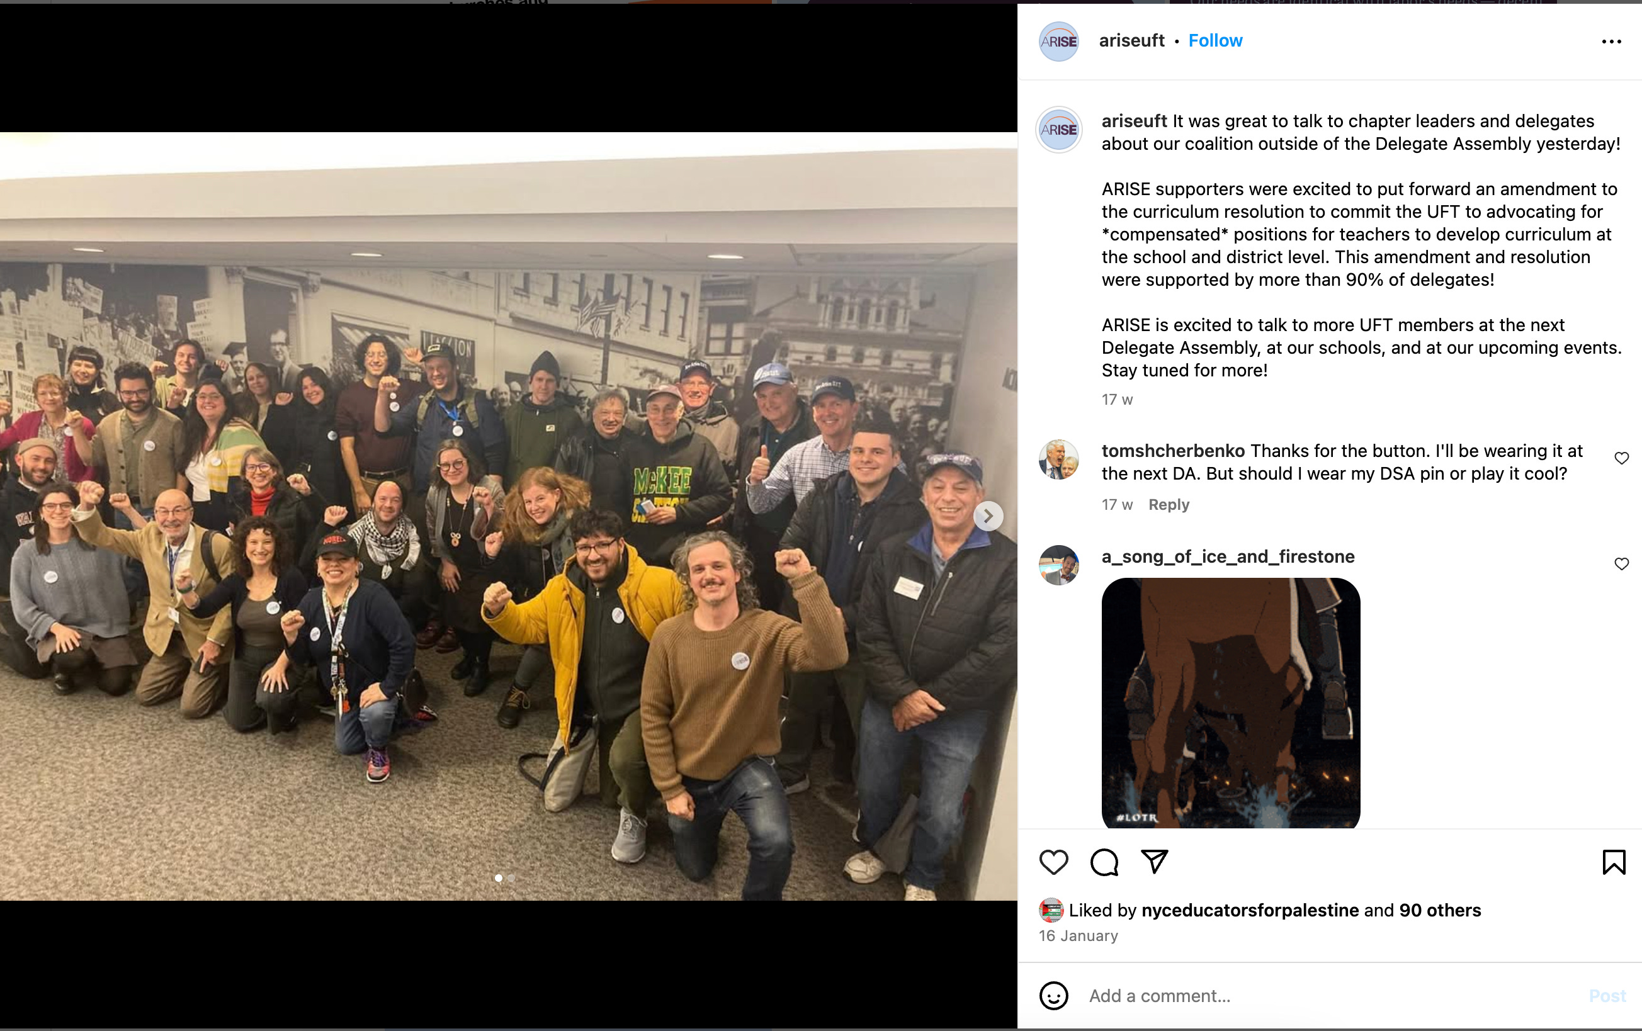Open the emoji picker smiley icon

click(1053, 996)
